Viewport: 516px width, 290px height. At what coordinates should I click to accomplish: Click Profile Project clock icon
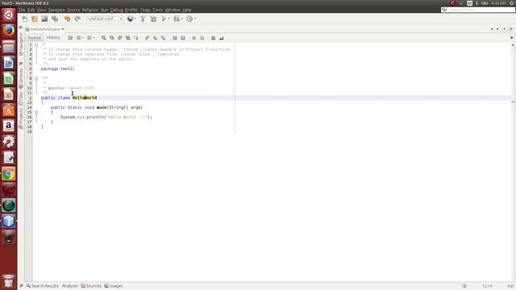point(189,19)
